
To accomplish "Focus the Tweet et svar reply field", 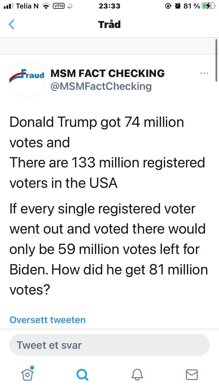I will (109, 345).
